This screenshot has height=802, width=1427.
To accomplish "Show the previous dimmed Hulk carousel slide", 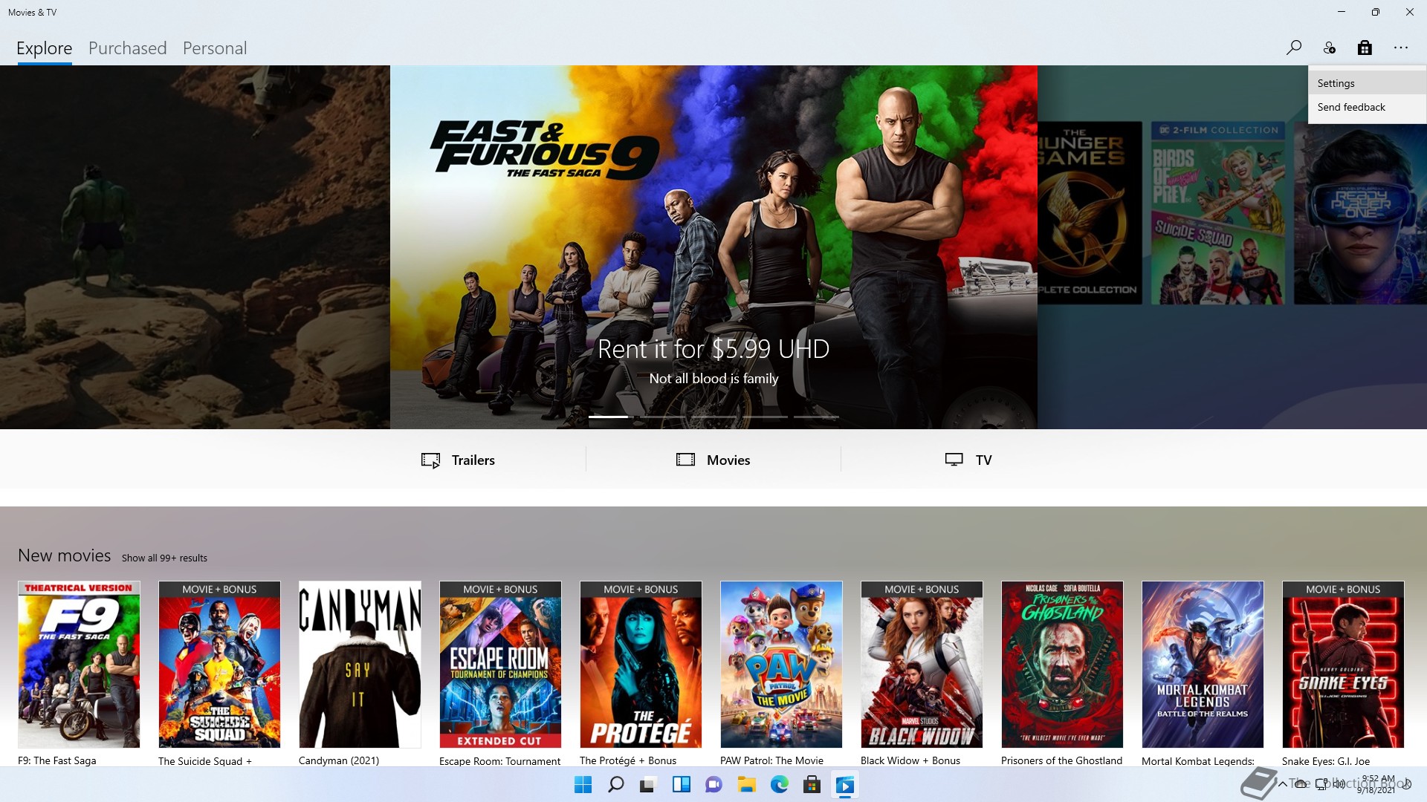I will [195, 247].
